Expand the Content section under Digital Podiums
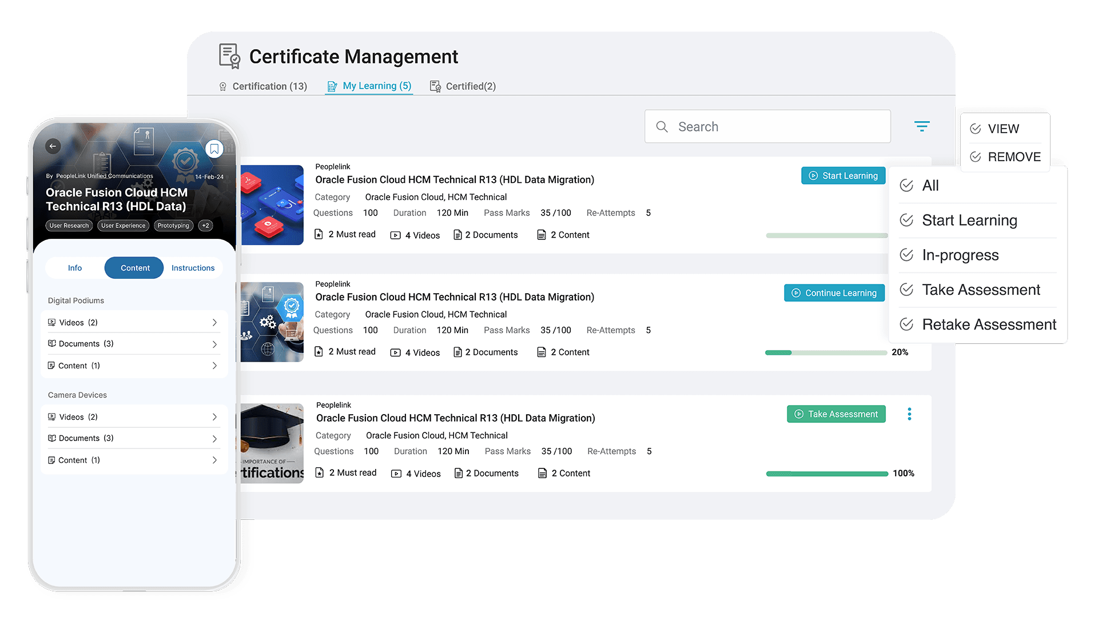 point(137,366)
